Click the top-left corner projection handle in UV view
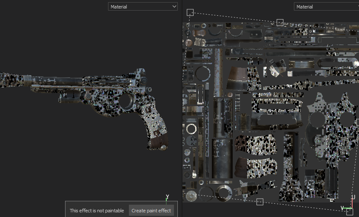The width and height of the screenshot is (359, 217). tap(190, 13)
